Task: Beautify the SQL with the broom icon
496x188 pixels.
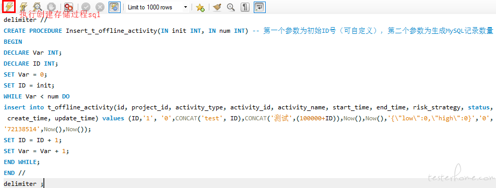Action: point(217,7)
